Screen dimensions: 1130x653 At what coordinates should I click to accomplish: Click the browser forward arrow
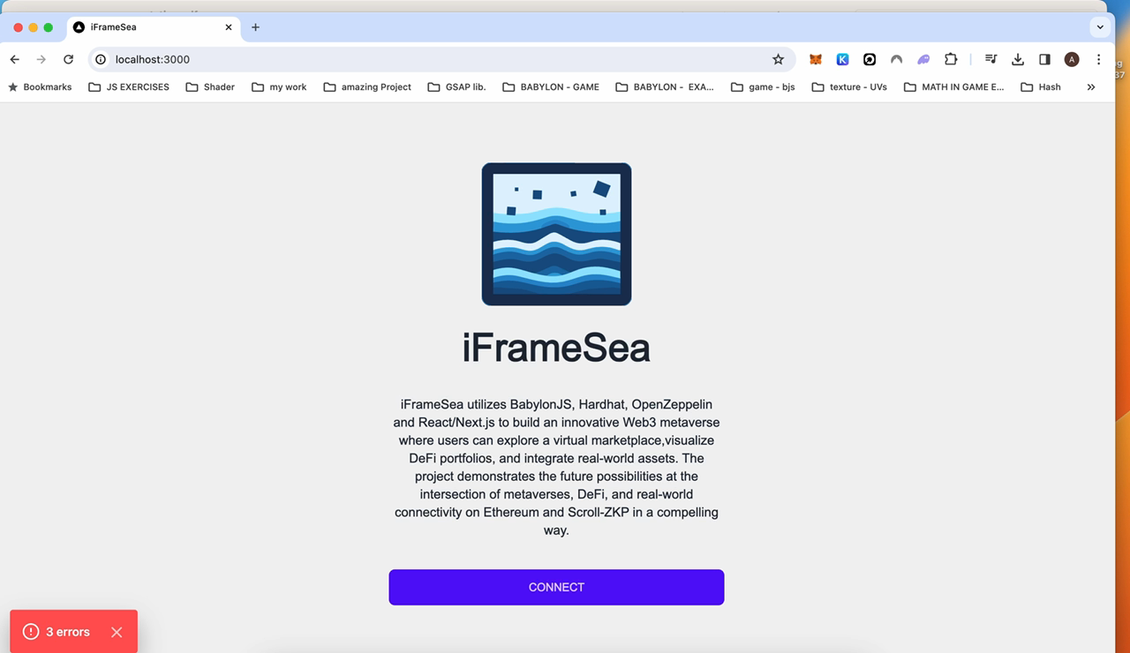41,59
